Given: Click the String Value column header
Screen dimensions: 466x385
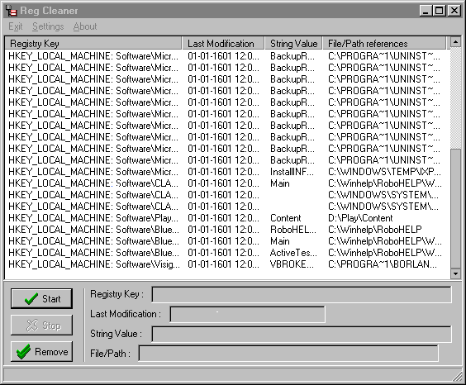Looking at the screenshot, I should pyautogui.click(x=293, y=44).
